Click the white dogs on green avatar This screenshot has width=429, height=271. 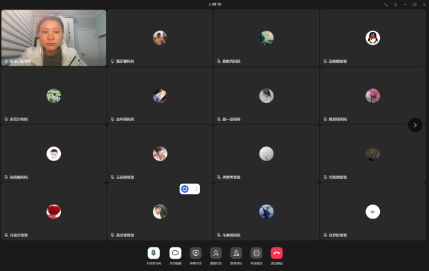click(54, 95)
